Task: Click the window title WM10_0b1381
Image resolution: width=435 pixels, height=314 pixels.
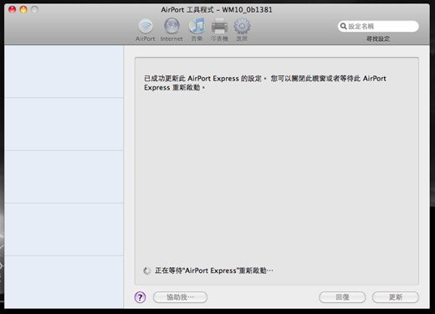Action: pyautogui.click(x=247, y=10)
